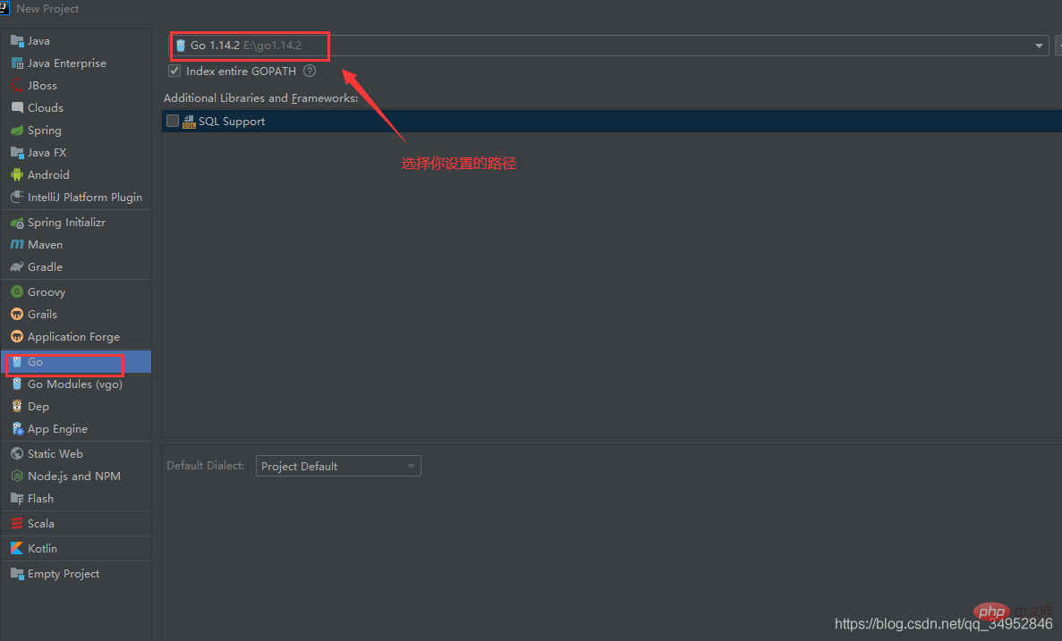This screenshot has width=1062, height=641.
Task: Select Java Enterprise project type
Action: 67,63
